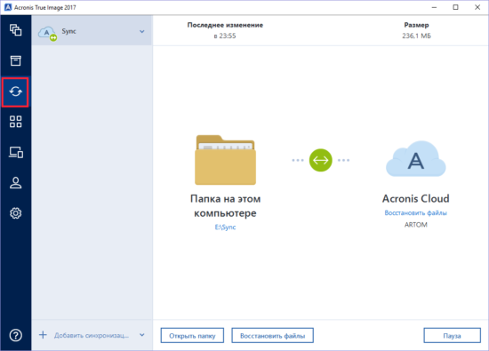Click the Acronis logo in title bar
Viewport: 489px width, 351px height.
click(8, 7)
